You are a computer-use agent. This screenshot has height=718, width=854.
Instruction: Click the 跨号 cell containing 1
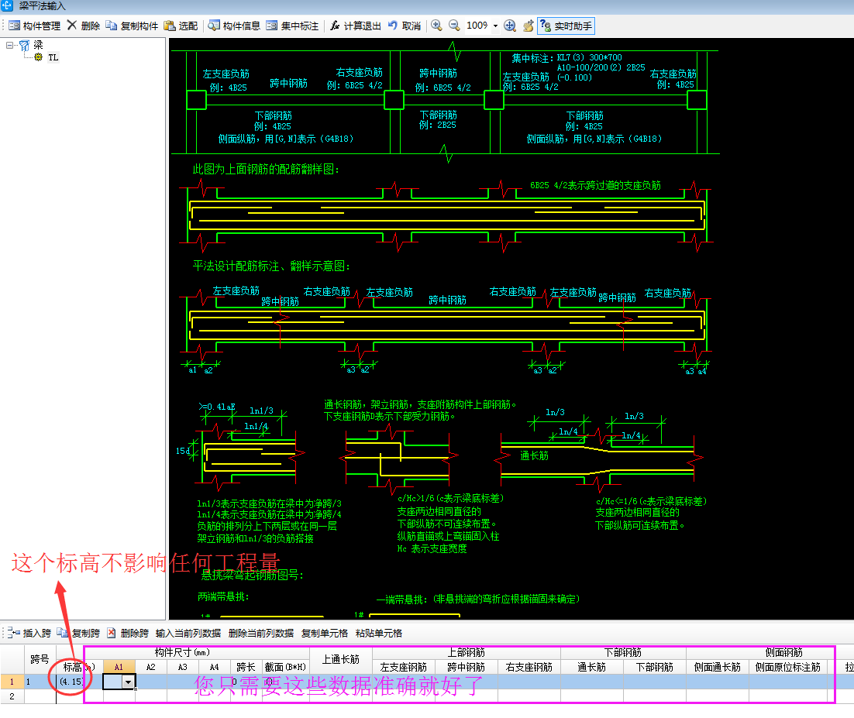tap(40, 682)
